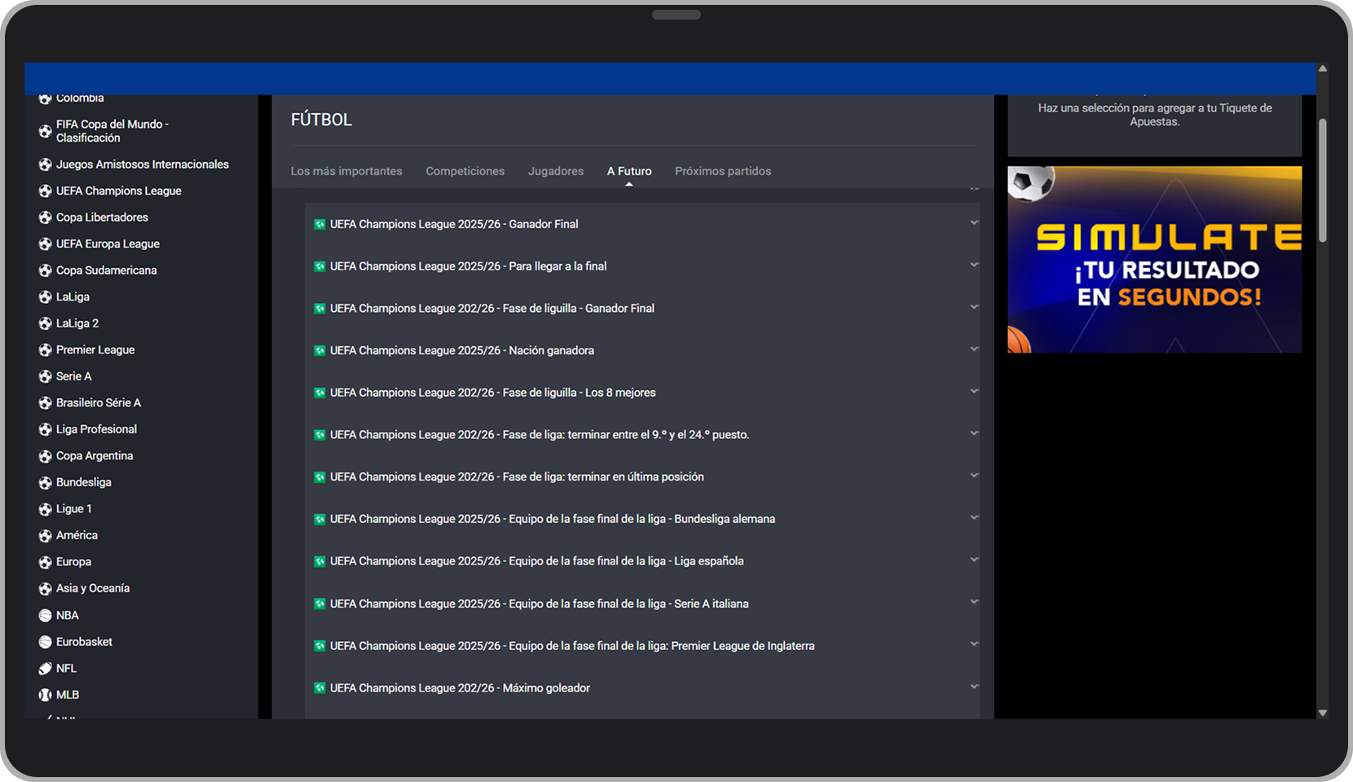Click the ball icon beside América
This screenshot has width=1353, height=782.
pos(45,536)
